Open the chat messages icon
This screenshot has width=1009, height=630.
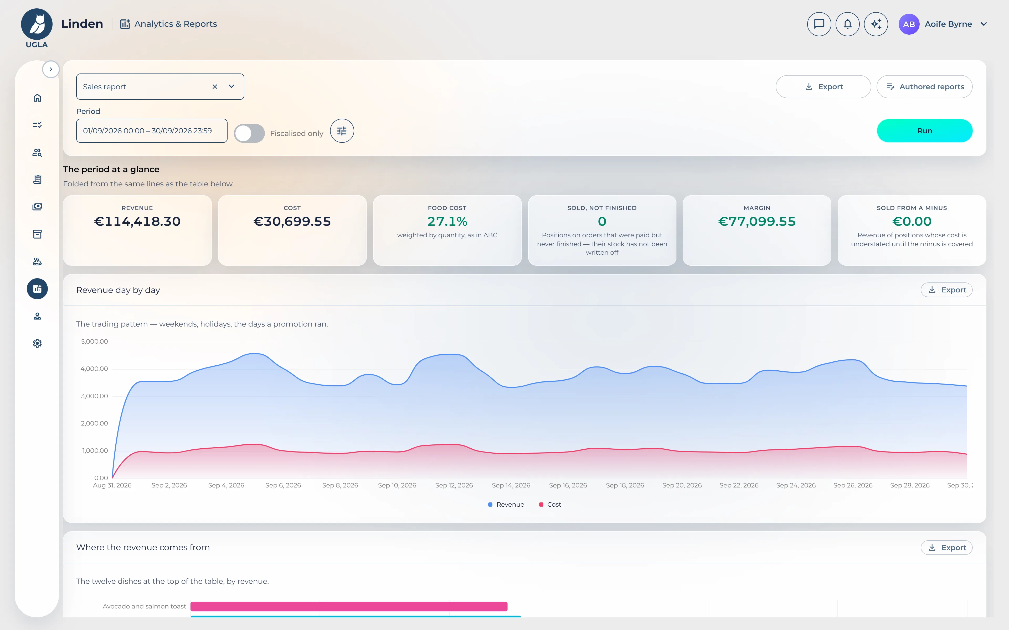(819, 24)
